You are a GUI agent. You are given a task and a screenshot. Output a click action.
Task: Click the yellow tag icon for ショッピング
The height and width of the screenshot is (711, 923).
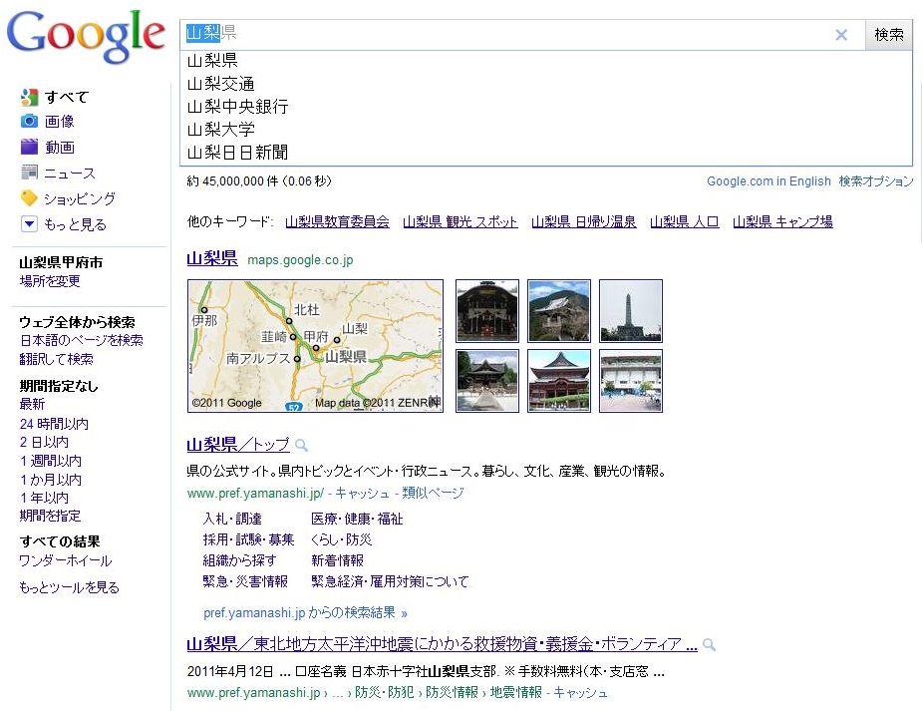29,198
